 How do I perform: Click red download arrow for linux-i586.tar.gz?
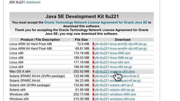[x=93, y=58]
